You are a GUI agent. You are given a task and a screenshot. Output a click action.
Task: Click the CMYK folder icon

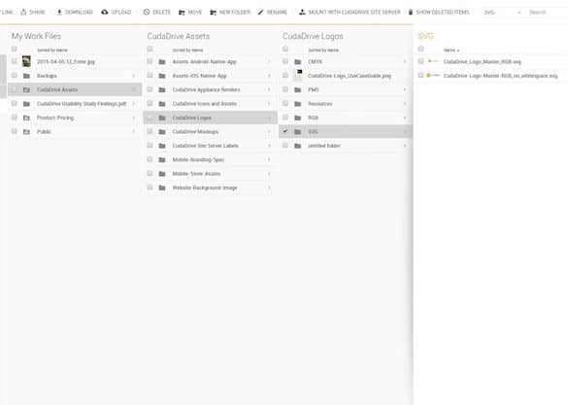[x=298, y=62]
